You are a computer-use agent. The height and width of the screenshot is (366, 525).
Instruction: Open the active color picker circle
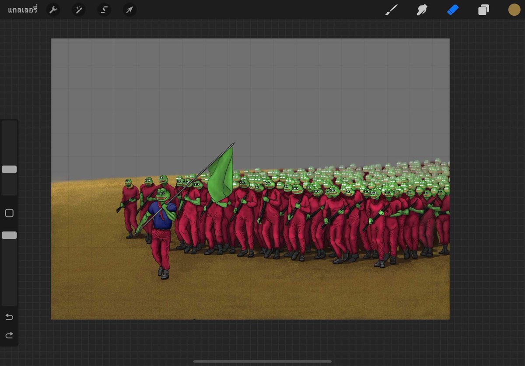coord(514,10)
